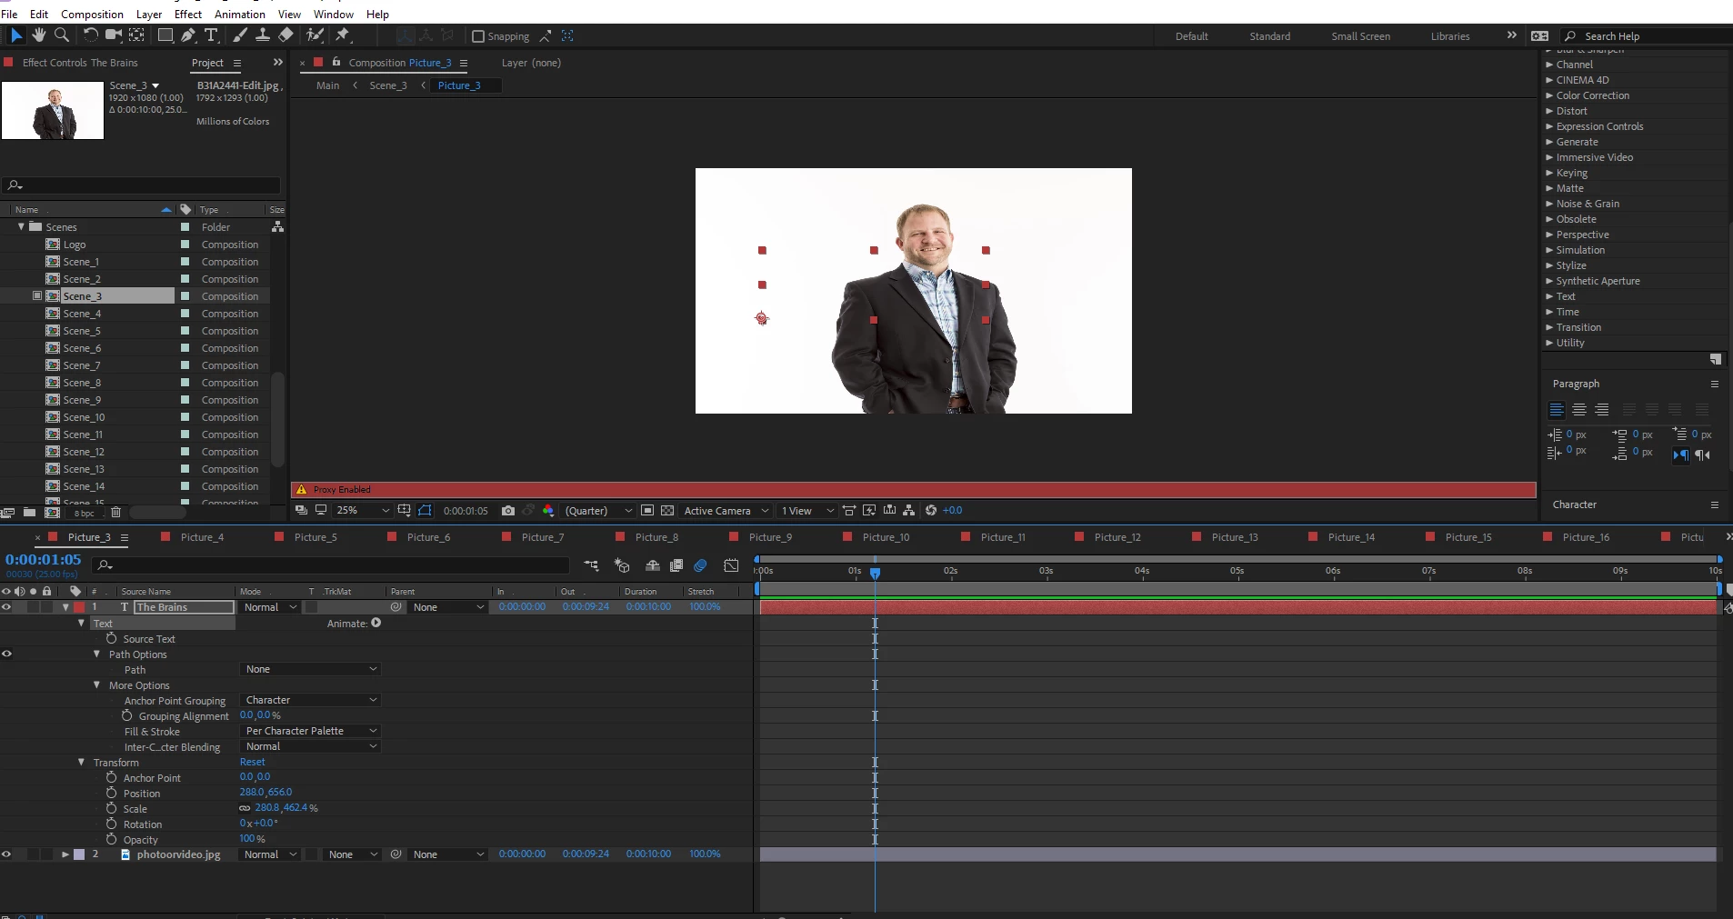The image size is (1733, 919).
Task: Open the Anchor Point Grouping Character dropdown
Action: point(310,700)
